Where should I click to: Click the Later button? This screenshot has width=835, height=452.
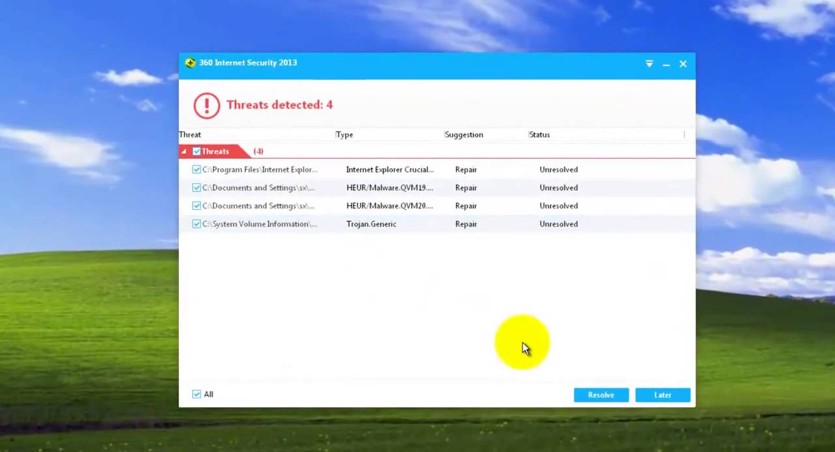[x=663, y=395]
